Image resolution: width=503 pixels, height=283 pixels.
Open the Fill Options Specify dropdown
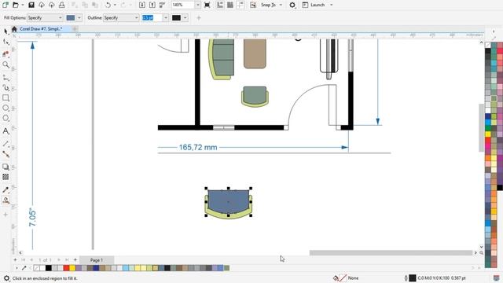(x=45, y=17)
